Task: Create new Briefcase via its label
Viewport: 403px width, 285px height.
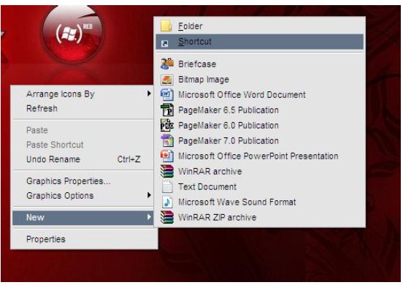Action: (x=197, y=64)
